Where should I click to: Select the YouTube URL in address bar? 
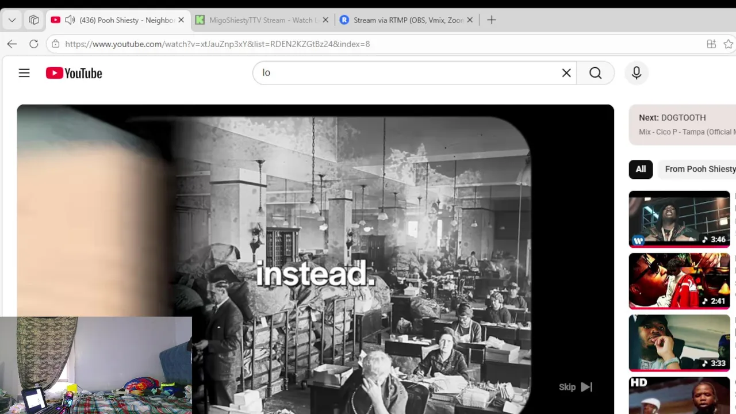click(217, 44)
